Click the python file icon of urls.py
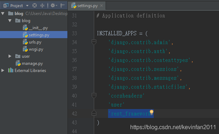 click(x=25, y=42)
